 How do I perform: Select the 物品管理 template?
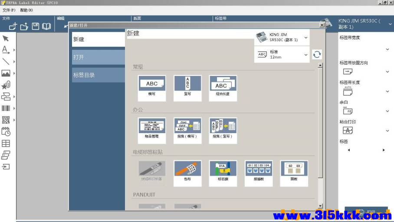152,131
